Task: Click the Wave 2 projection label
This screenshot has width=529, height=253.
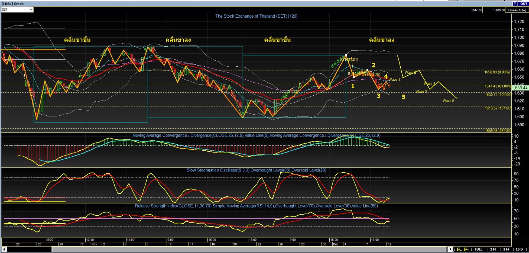Action: (x=411, y=72)
